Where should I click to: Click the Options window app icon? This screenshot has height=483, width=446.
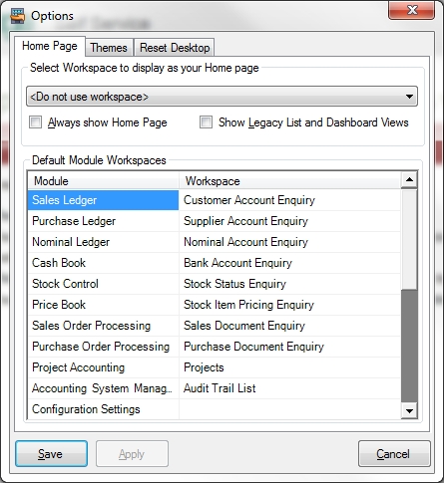pyautogui.click(x=17, y=16)
